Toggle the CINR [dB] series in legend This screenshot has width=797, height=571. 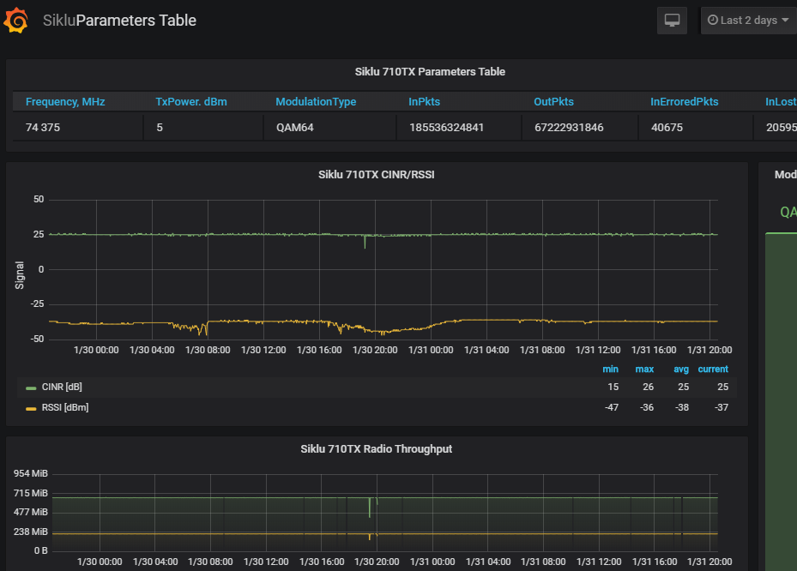tap(62, 388)
